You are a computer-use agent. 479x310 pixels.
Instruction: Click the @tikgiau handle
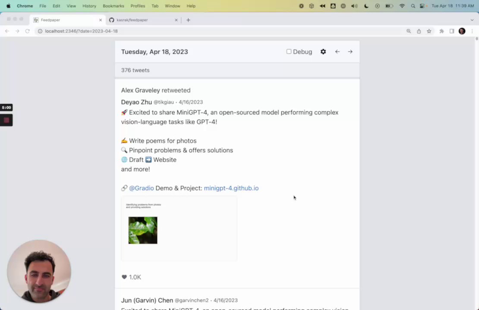coord(164,102)
